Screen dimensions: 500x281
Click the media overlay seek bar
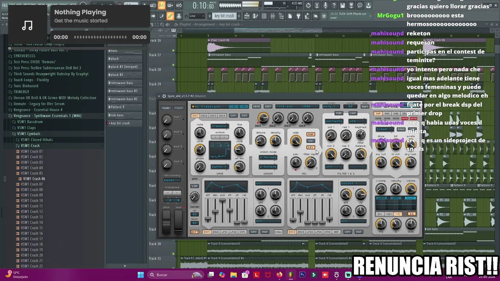(100, 37)
